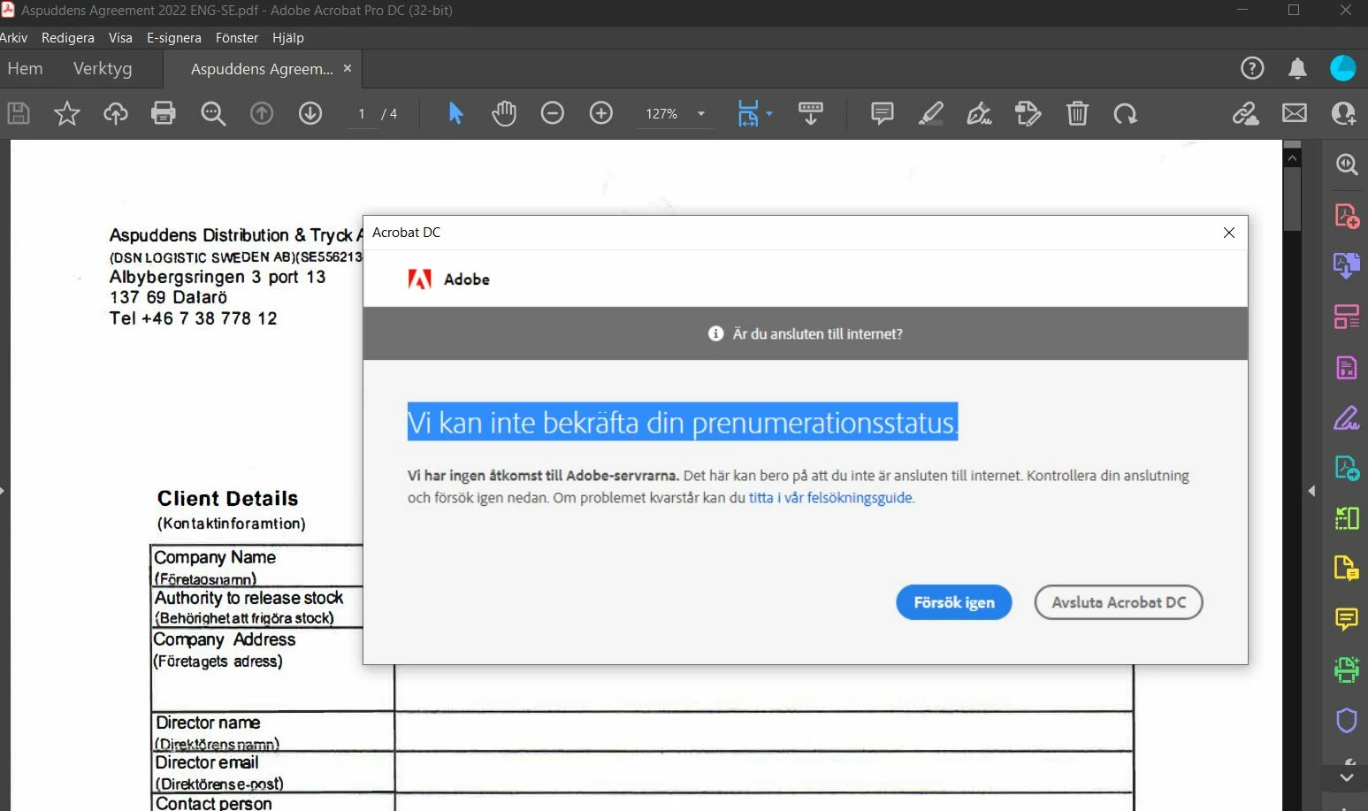Screen dimensions: 1368x811
Task: Open Create PDF tool in sidebar
Action: [1347, 216]
